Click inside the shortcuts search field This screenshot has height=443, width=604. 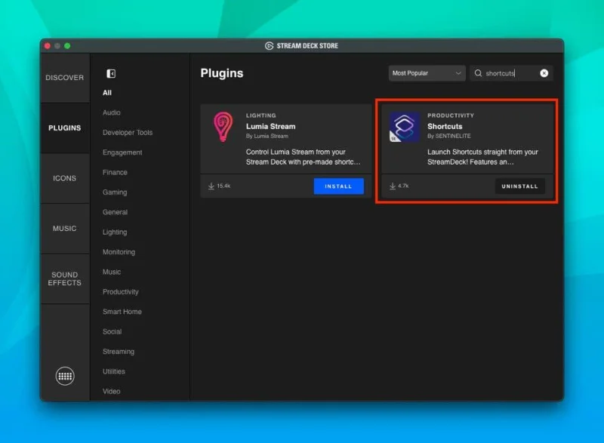(x=511, y=73)
